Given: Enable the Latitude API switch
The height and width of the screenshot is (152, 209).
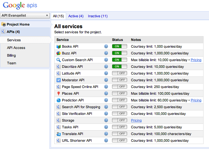Looking at the screenshot, I should [x=119, y=73].
